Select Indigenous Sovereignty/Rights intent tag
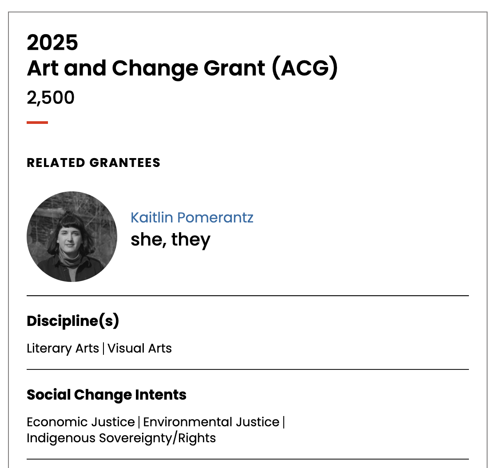 [121, 438]
